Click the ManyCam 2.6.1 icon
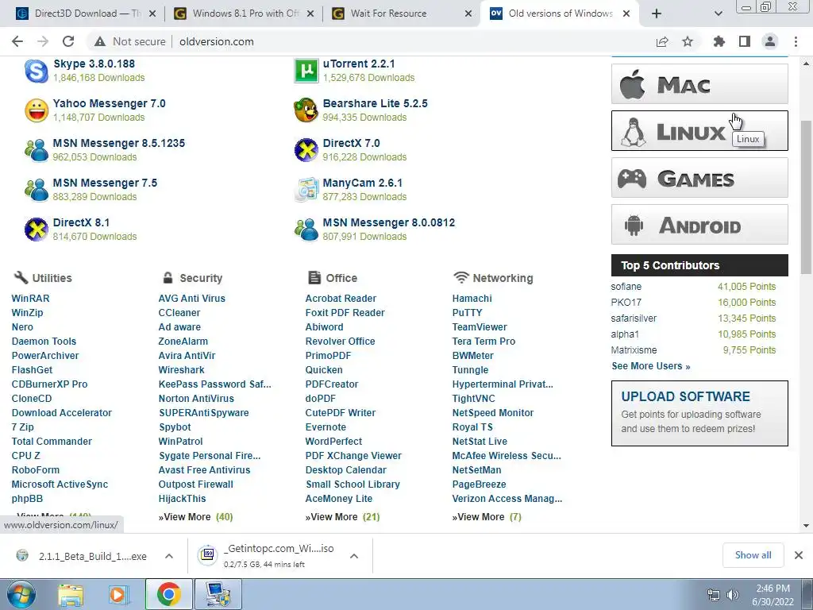Image resolution: width=813 pixels, height=610 pixels. (306, 190)
